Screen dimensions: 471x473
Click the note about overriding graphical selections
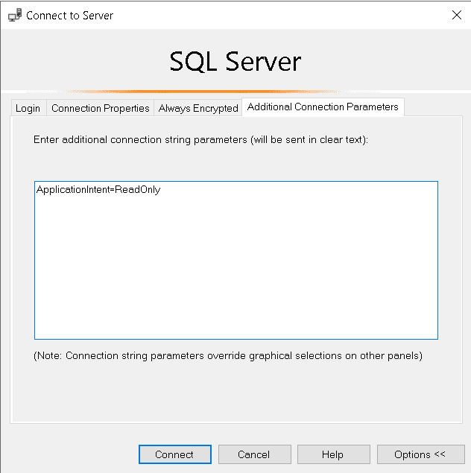(x=228, y=355)
